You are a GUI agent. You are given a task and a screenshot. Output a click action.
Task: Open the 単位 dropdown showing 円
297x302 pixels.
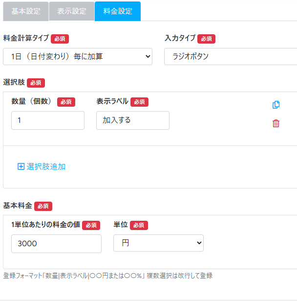[x=158, y=243]
